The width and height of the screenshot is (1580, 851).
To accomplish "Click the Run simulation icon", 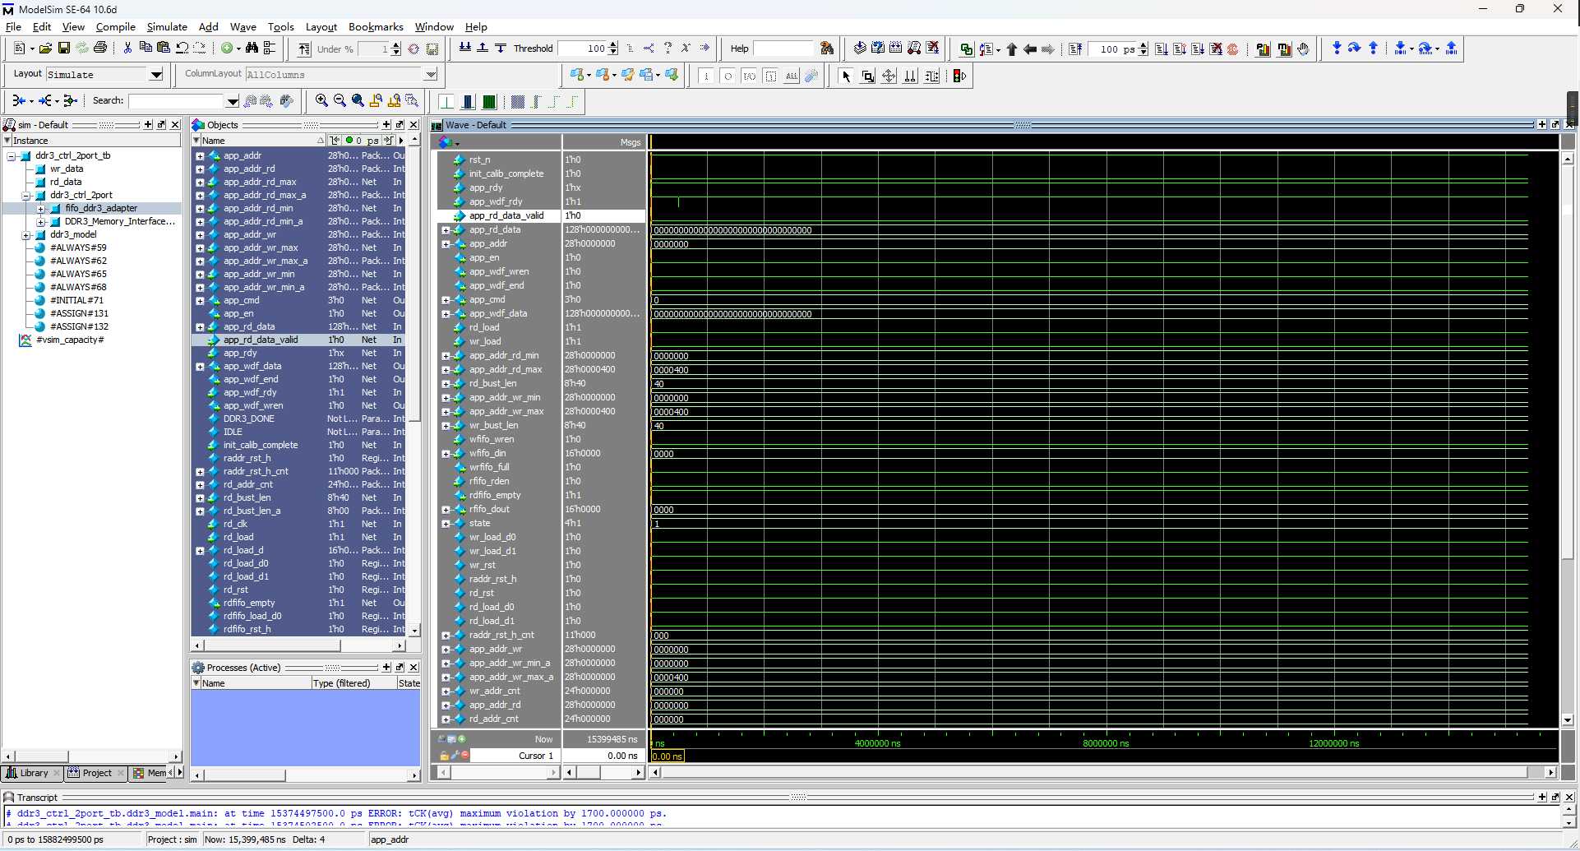I will click(1161, 49).
